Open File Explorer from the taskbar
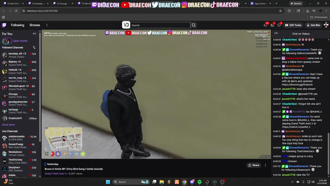Viewport: 330px width, 186px height. tap(162, 182)
